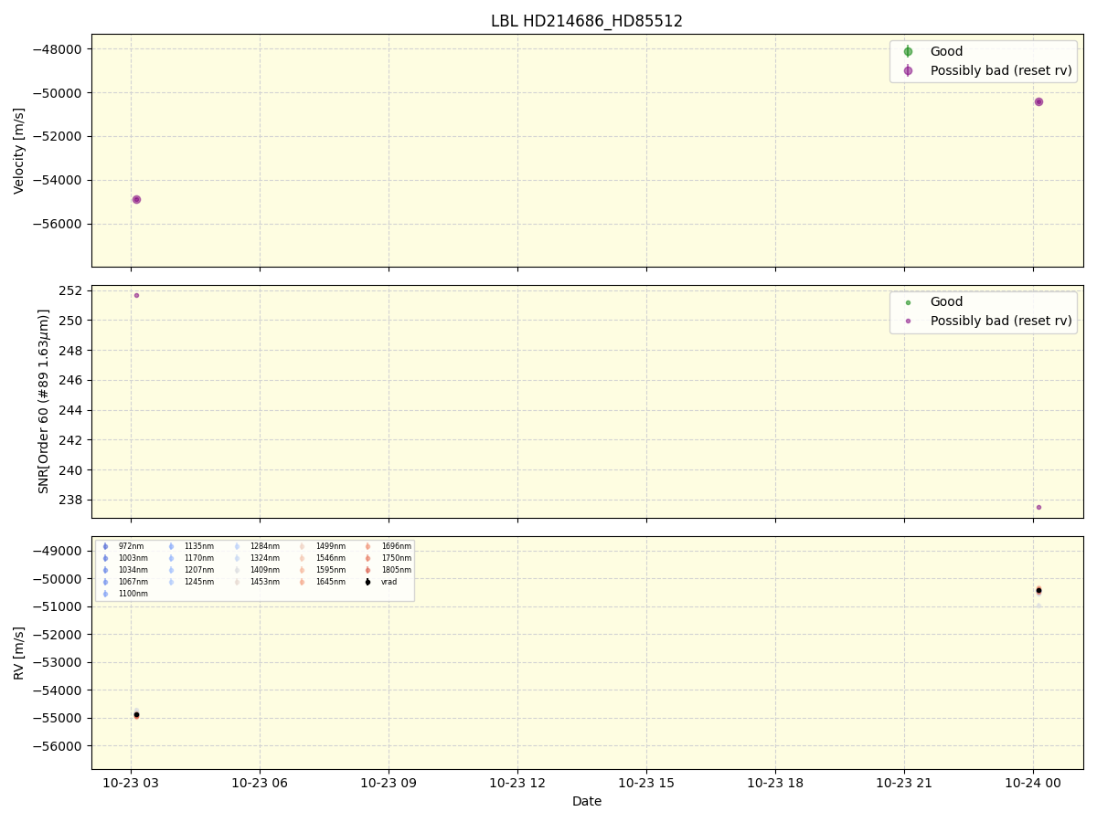
Task: Click the purple velocity data point near 10-24 00
Action: (x=1038, y=103)
